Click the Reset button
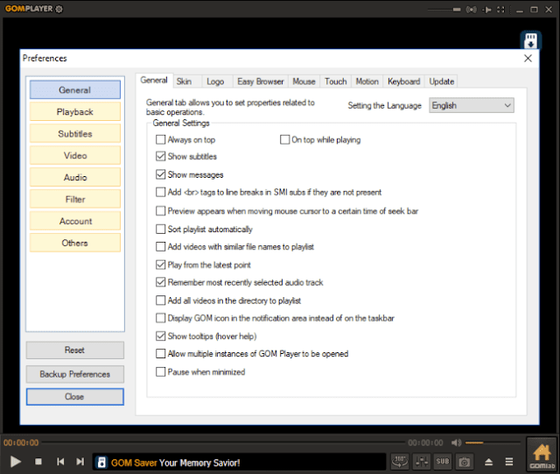The height and width of the screenshot is (474, 560). (75, 350)
